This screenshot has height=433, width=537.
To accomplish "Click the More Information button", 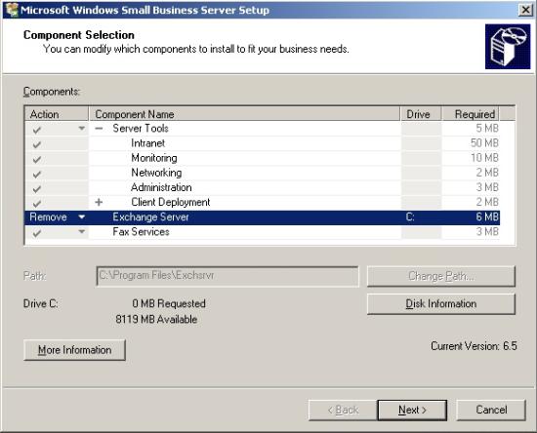I will [74, 350].
